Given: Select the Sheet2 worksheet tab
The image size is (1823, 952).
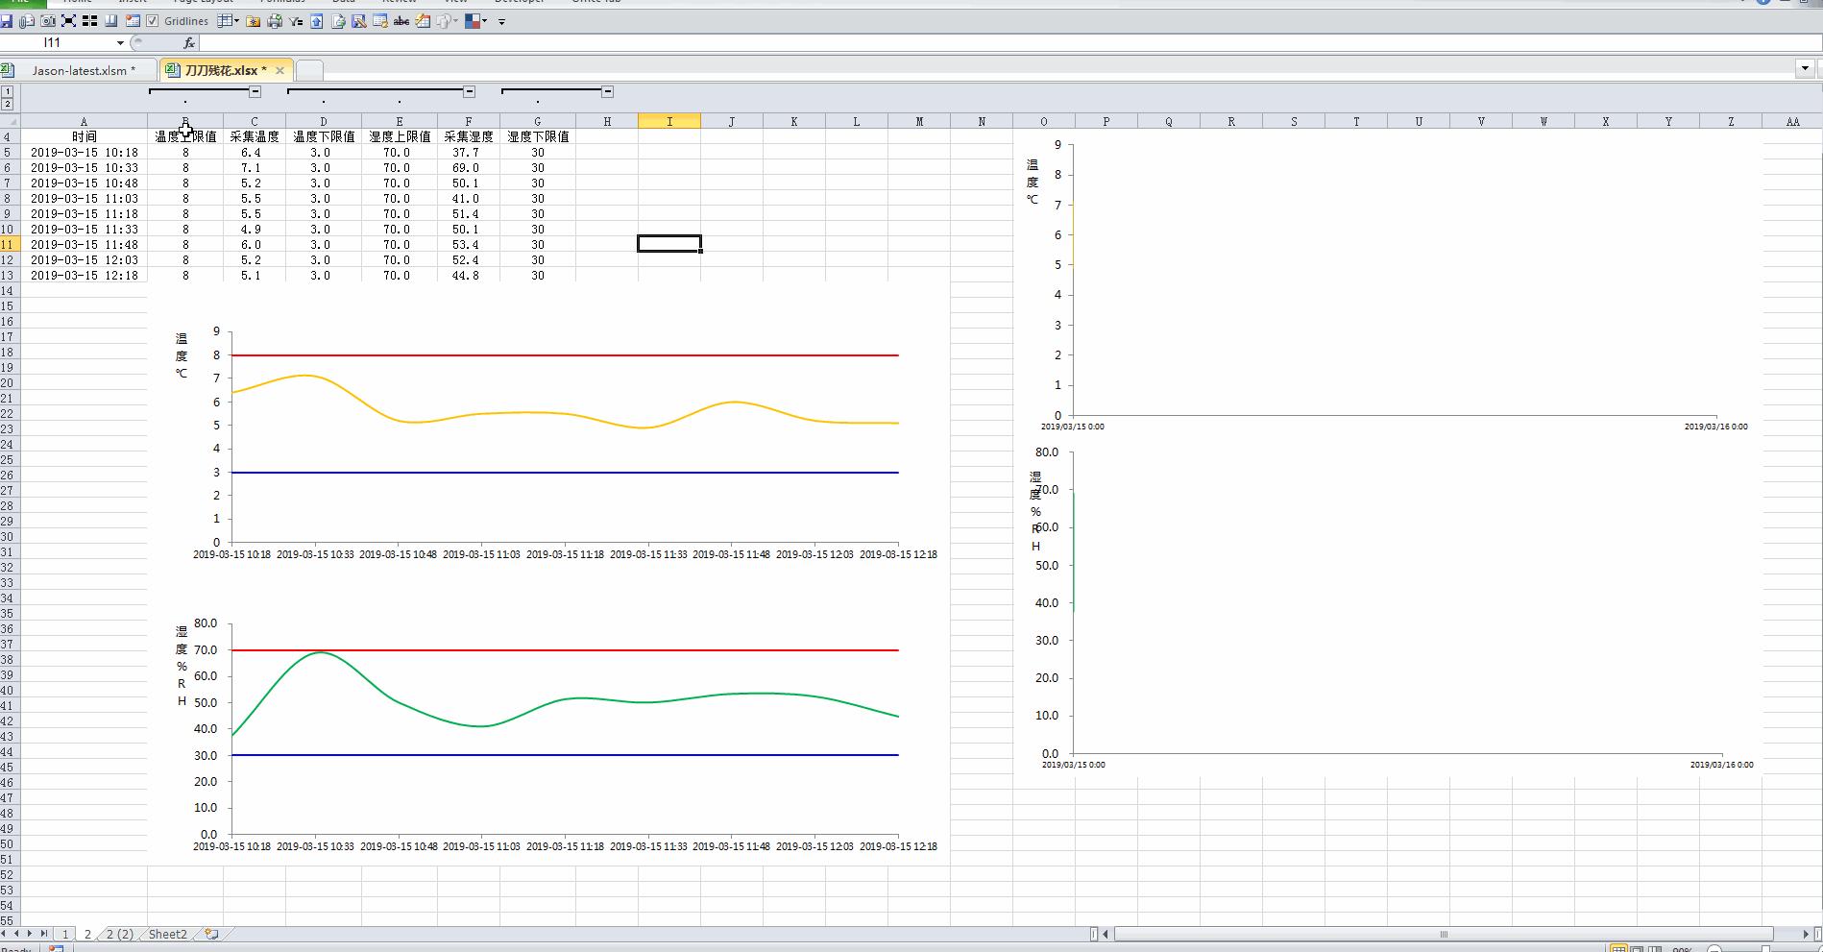Looking at the screenshot, I should (168, 934).
